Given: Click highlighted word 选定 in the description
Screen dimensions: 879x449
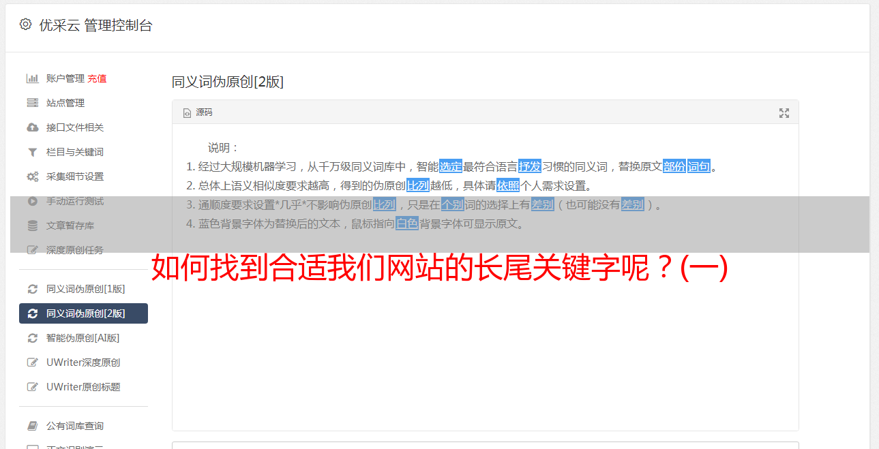Looking at the screenshot, I should point(451,166).
